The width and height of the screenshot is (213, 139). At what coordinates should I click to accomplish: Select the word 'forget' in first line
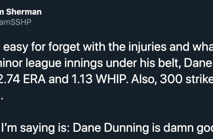64,47
